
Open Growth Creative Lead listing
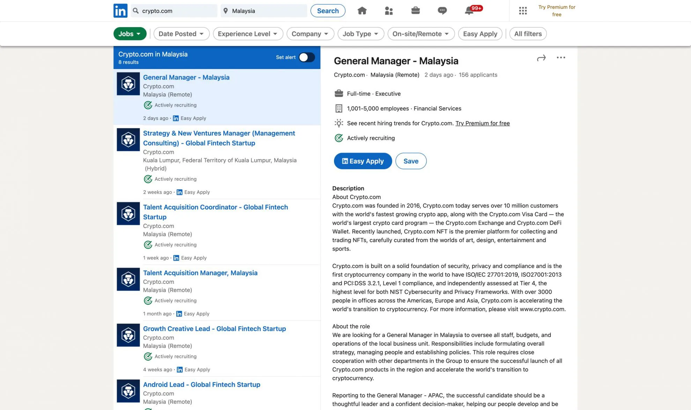(214, 329)
